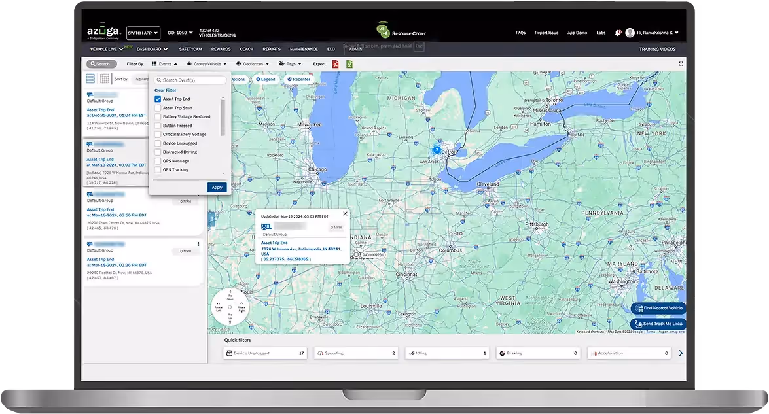Click vehicle marker near Indianapolis

click(357, 255)
